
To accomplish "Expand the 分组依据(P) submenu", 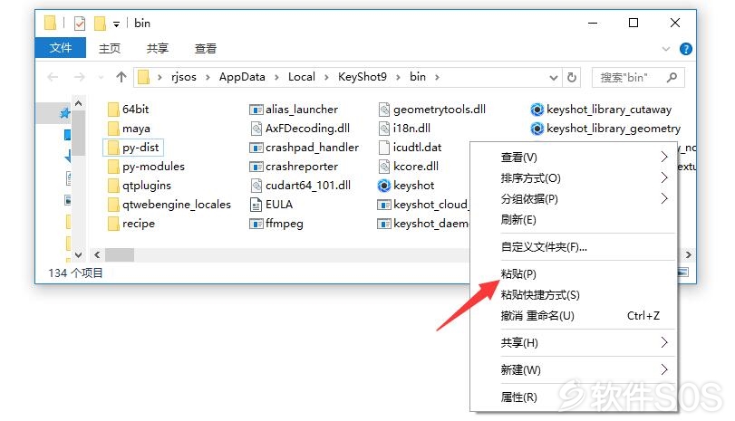I will (x=663, y=198).
